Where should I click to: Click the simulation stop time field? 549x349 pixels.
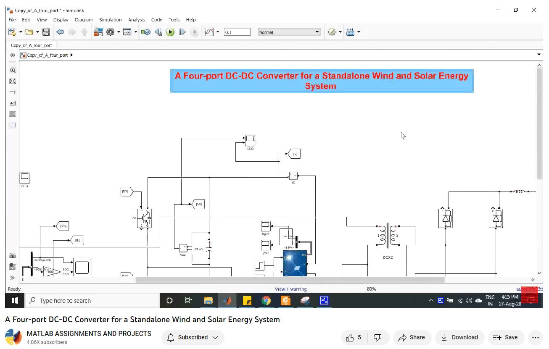pos(237,32)
